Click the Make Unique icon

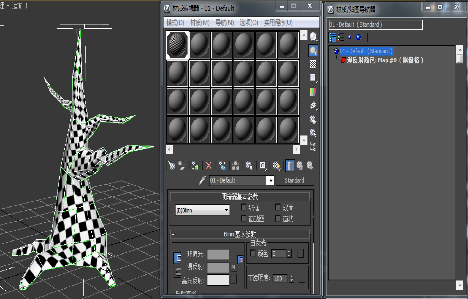point(235,166)
